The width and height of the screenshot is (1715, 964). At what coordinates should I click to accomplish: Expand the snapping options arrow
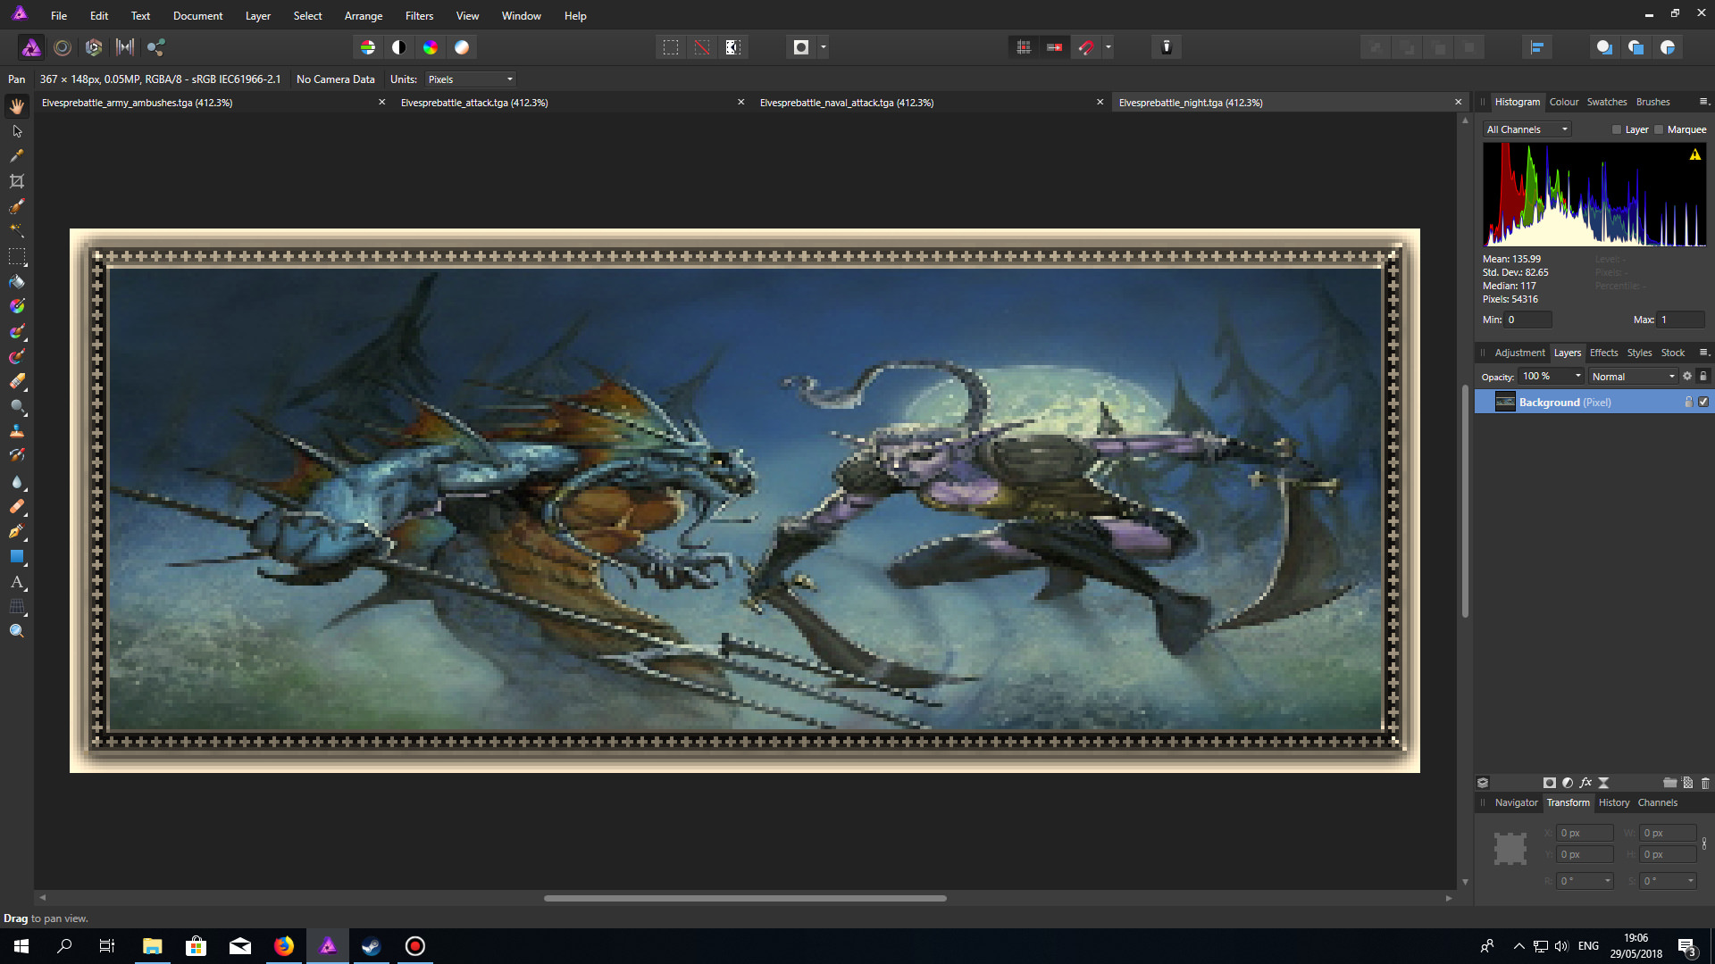tap(1108, 47)
